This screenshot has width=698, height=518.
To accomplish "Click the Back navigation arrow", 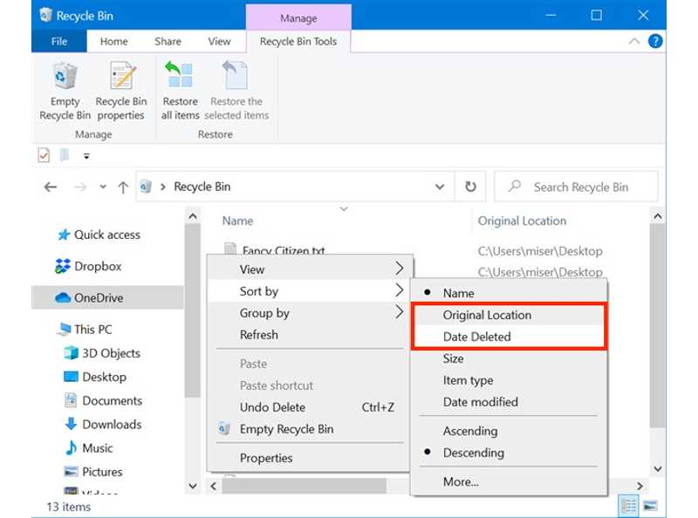I will pos(51,187).
